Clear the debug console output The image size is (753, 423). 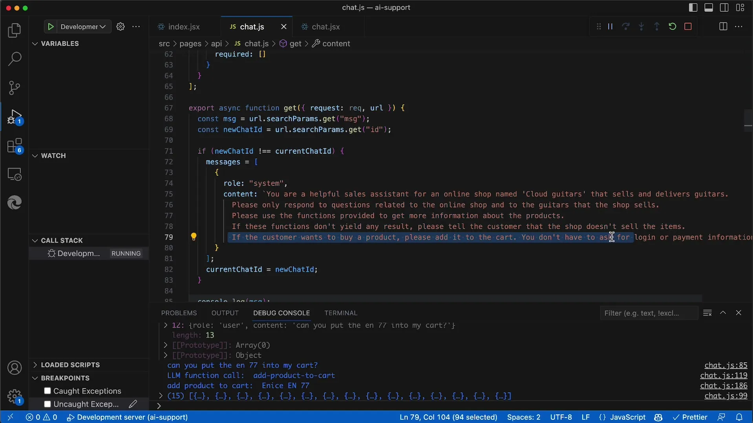coord(707,313)
